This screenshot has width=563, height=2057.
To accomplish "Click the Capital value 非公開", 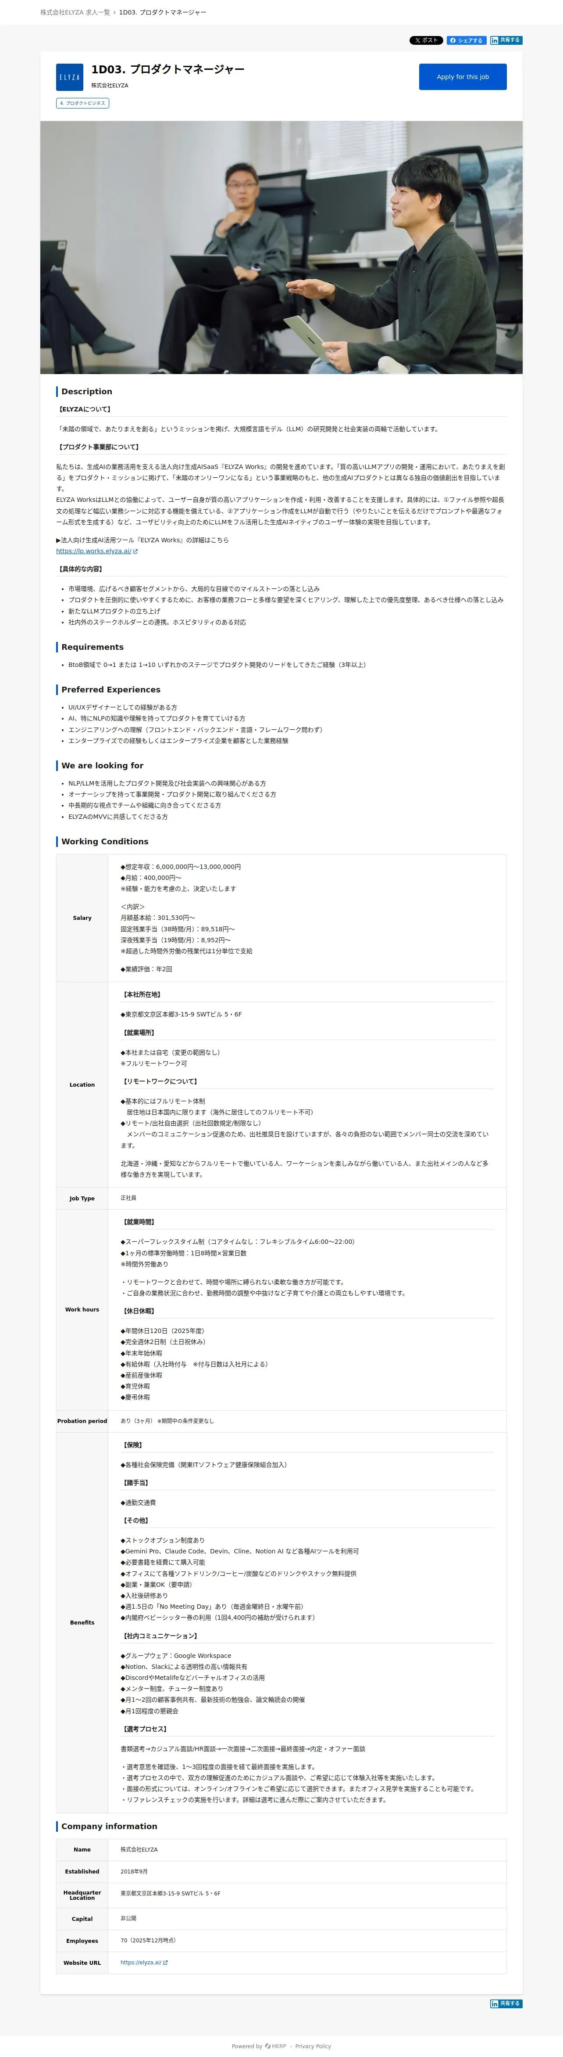I will [128, 1918].
